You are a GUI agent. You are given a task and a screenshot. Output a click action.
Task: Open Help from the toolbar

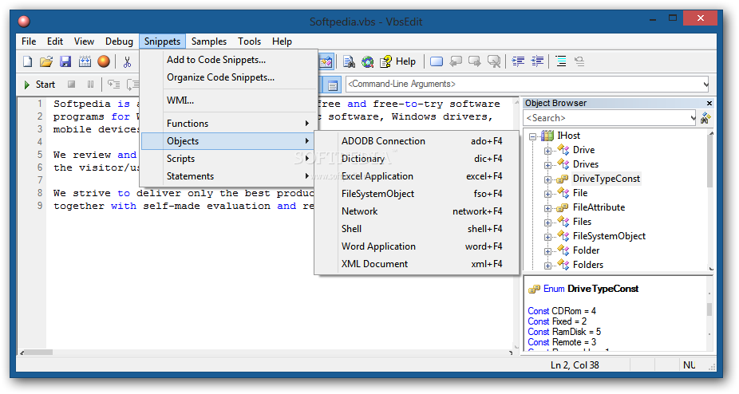[x=397, y=61]
